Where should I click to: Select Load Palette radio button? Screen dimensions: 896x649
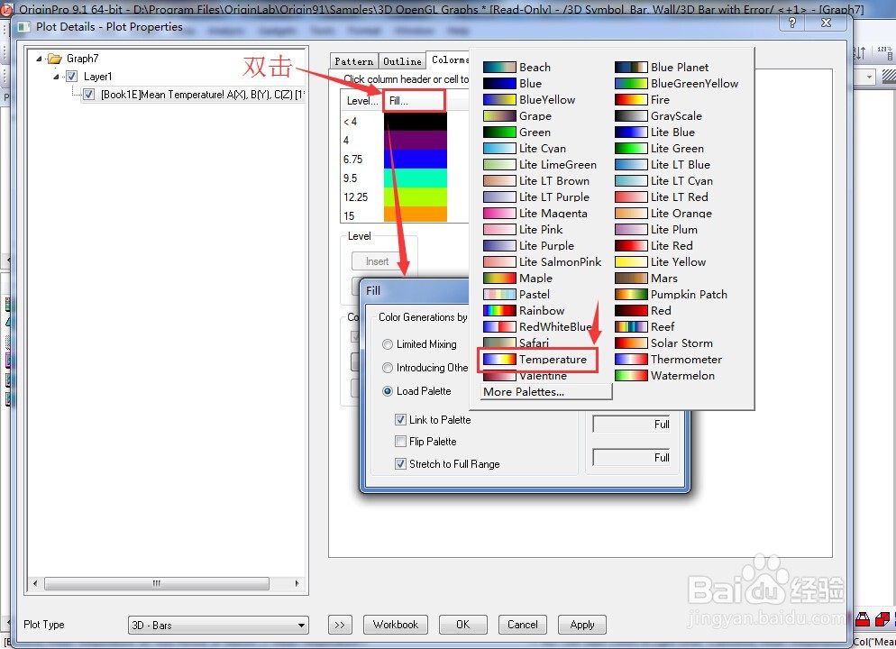coord(388,391)
